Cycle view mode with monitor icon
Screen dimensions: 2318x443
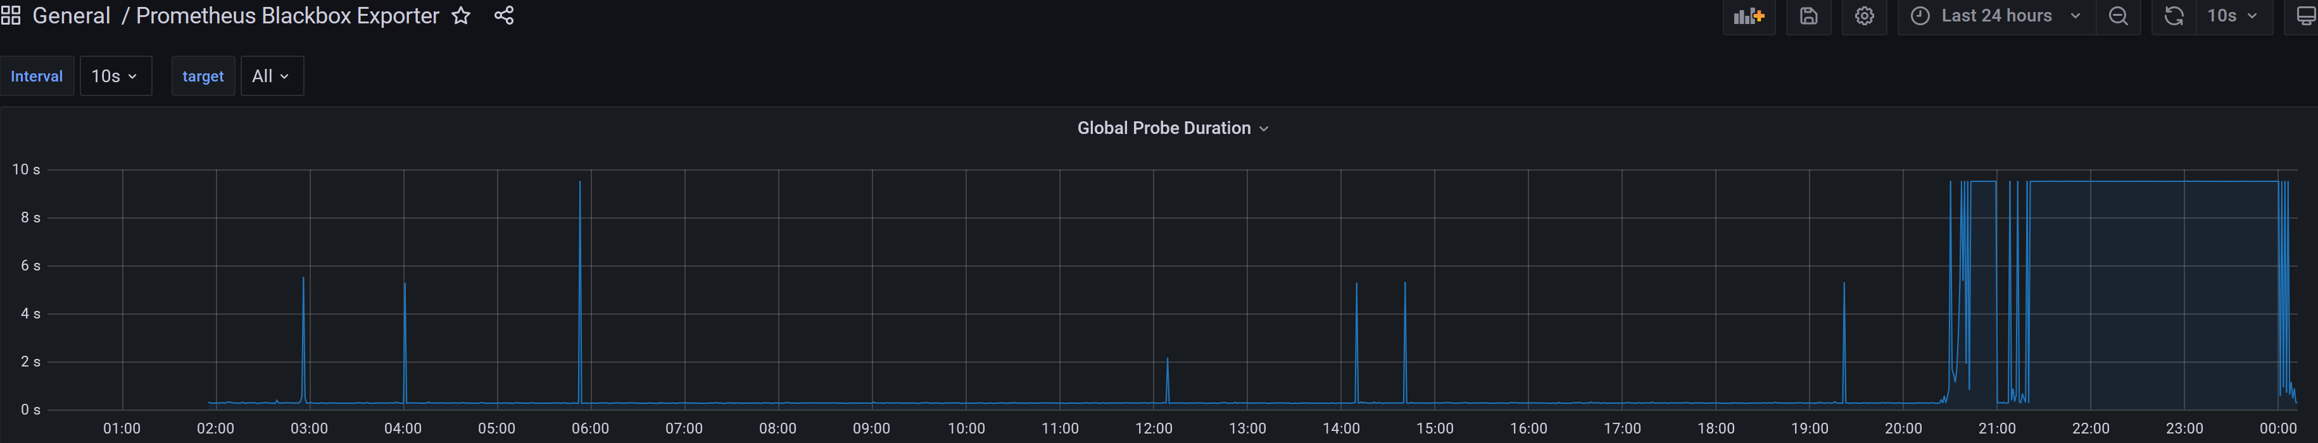click(2305, 16)
